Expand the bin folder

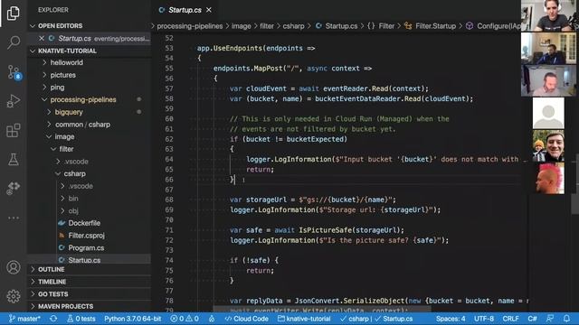click(x=90, y=199)
